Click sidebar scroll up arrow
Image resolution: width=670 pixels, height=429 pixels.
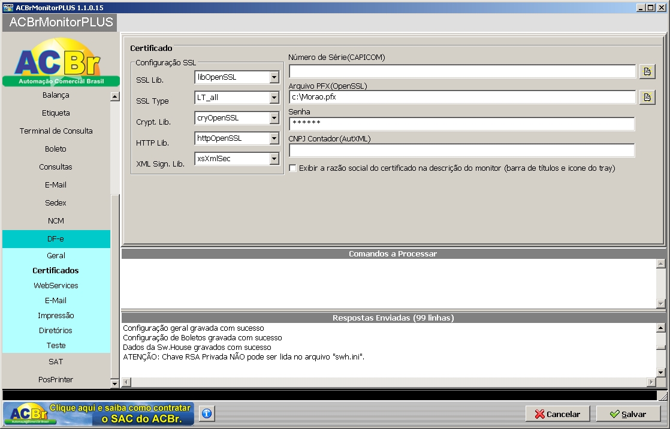[x=114, y=96]
